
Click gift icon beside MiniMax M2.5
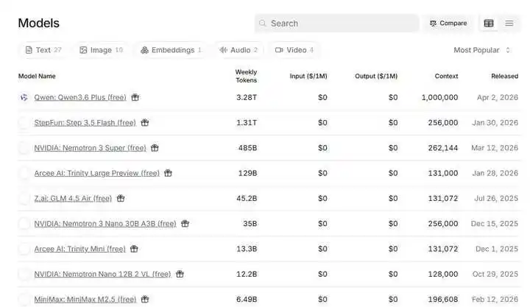(x=145, y=300)
